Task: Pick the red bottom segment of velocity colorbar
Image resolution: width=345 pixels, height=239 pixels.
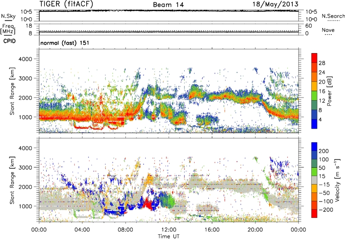Action: [x=314, y=214]
